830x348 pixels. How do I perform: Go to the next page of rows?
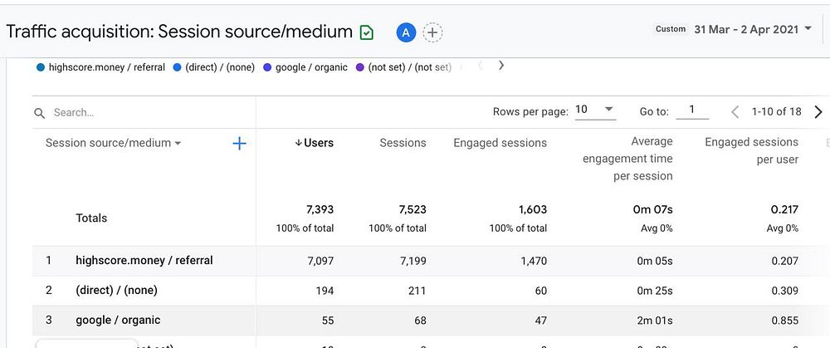818,111
